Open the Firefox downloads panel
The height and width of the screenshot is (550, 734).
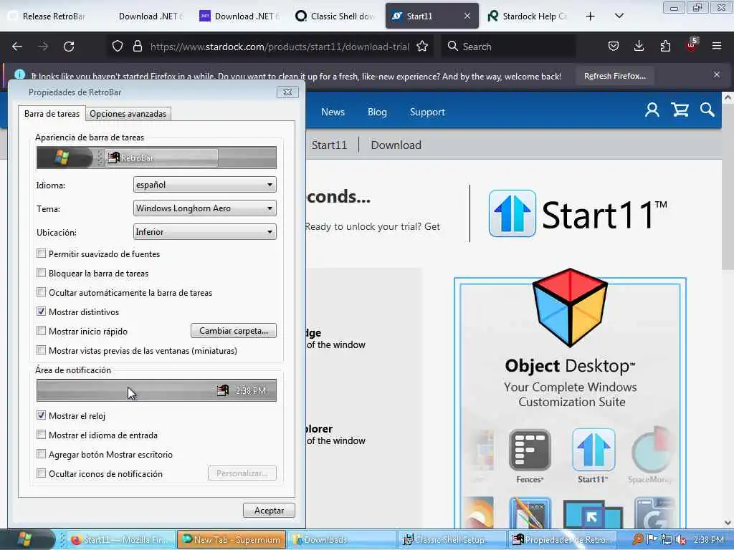pos(639,46)
